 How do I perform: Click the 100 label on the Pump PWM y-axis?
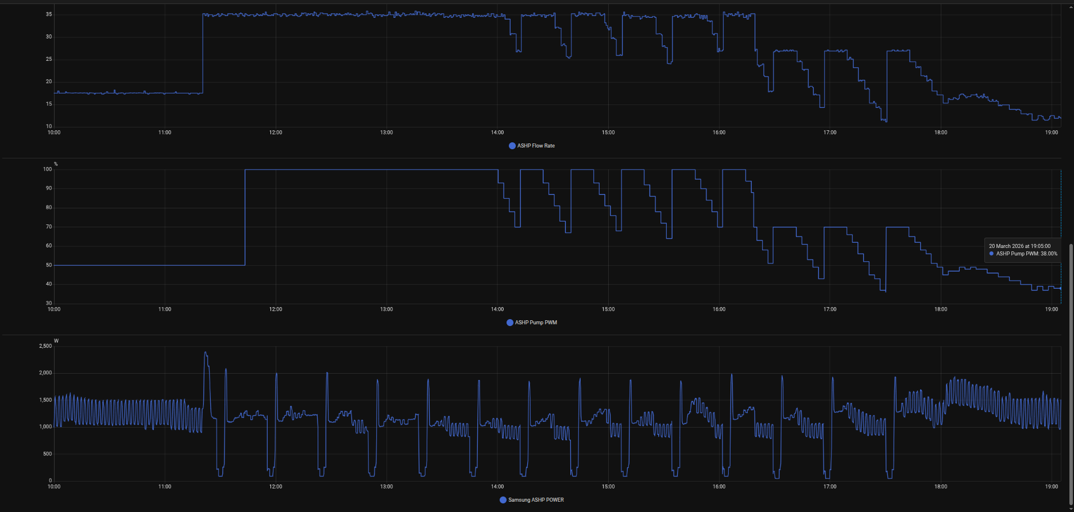point(47,169)
